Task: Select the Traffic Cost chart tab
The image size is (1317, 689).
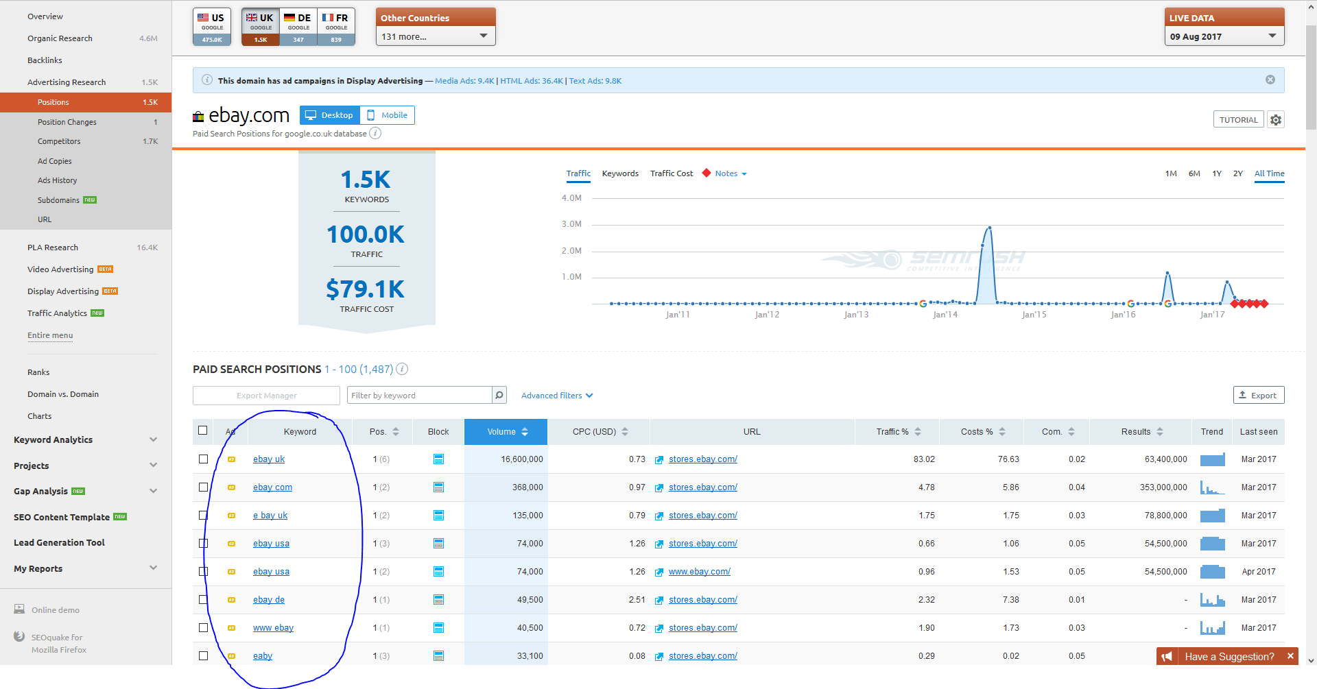Action: pos(672,173)
